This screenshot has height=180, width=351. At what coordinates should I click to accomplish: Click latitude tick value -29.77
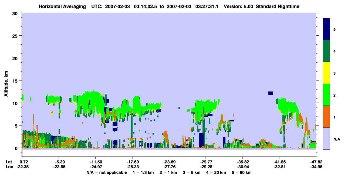205,162
